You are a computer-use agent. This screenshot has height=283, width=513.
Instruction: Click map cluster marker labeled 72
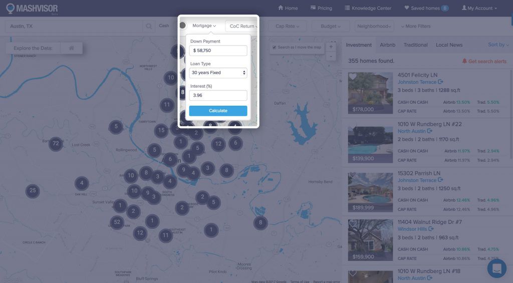coord(56,144)
